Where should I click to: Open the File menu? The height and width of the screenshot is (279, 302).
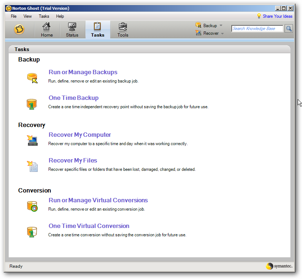tap(13, 16)
